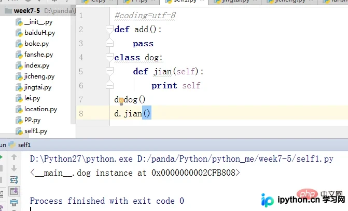Click the green Rerun arrow in Run panel
Image resolution: width=348 pixels, height=211 pixels.
(x=1, y=157)
